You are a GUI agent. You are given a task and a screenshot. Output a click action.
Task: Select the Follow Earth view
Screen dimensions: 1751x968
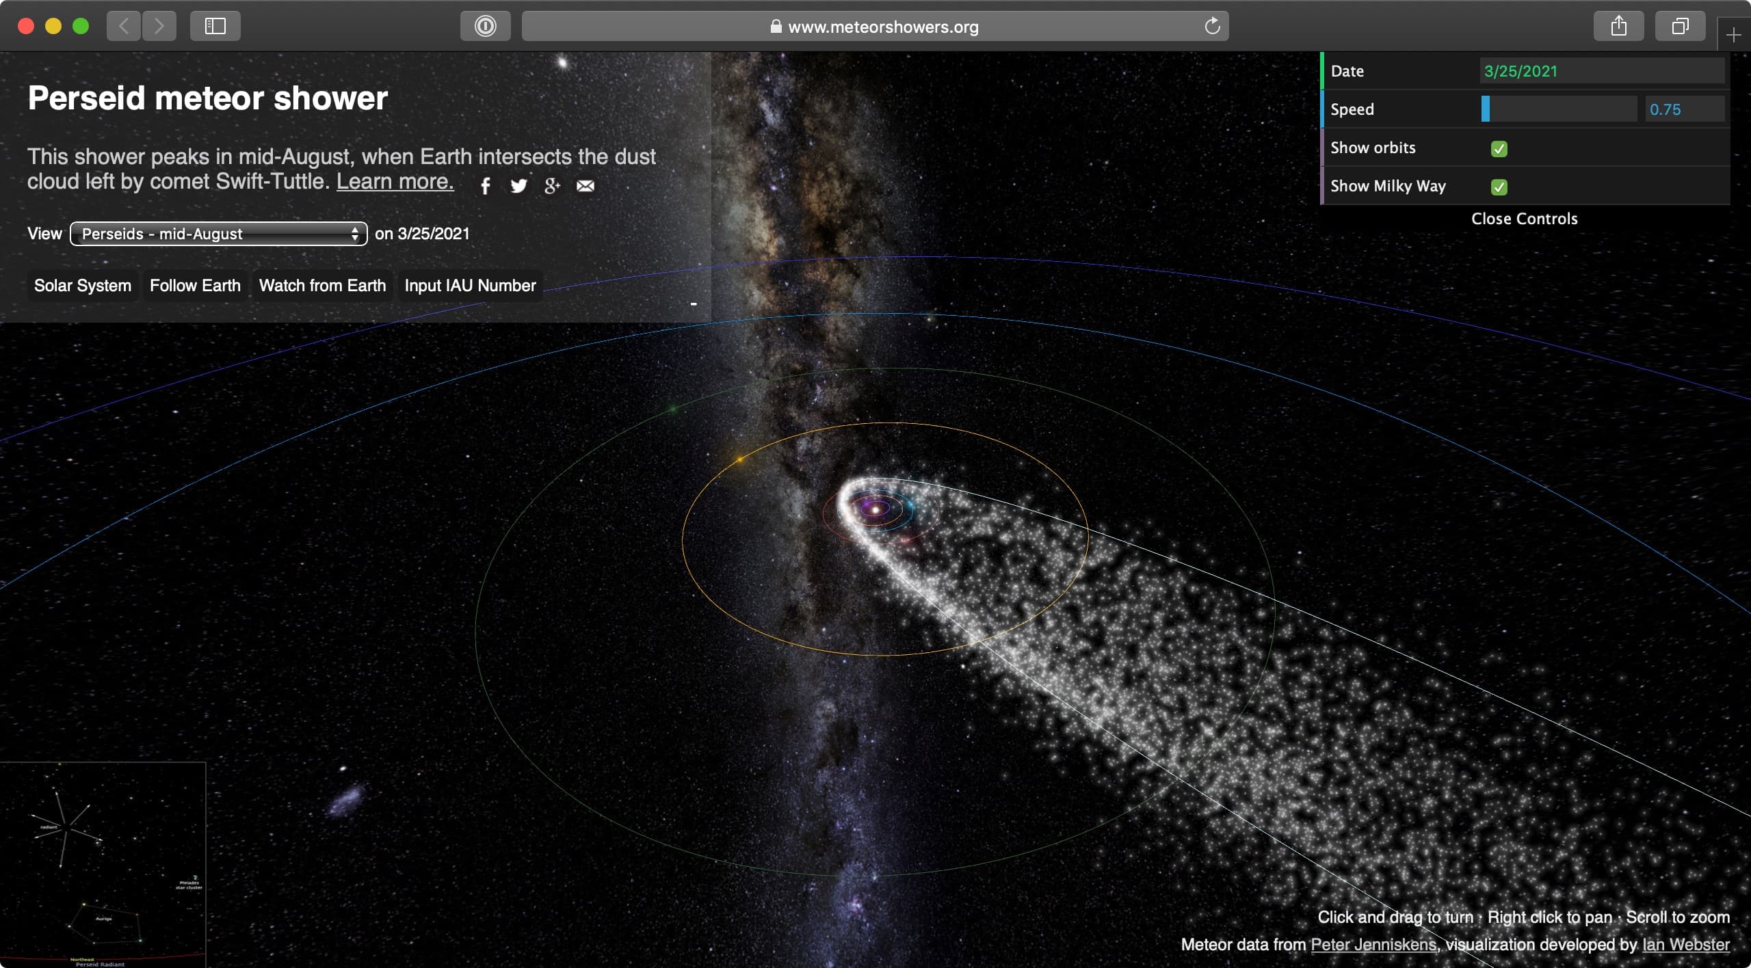[x=195, y=286]
